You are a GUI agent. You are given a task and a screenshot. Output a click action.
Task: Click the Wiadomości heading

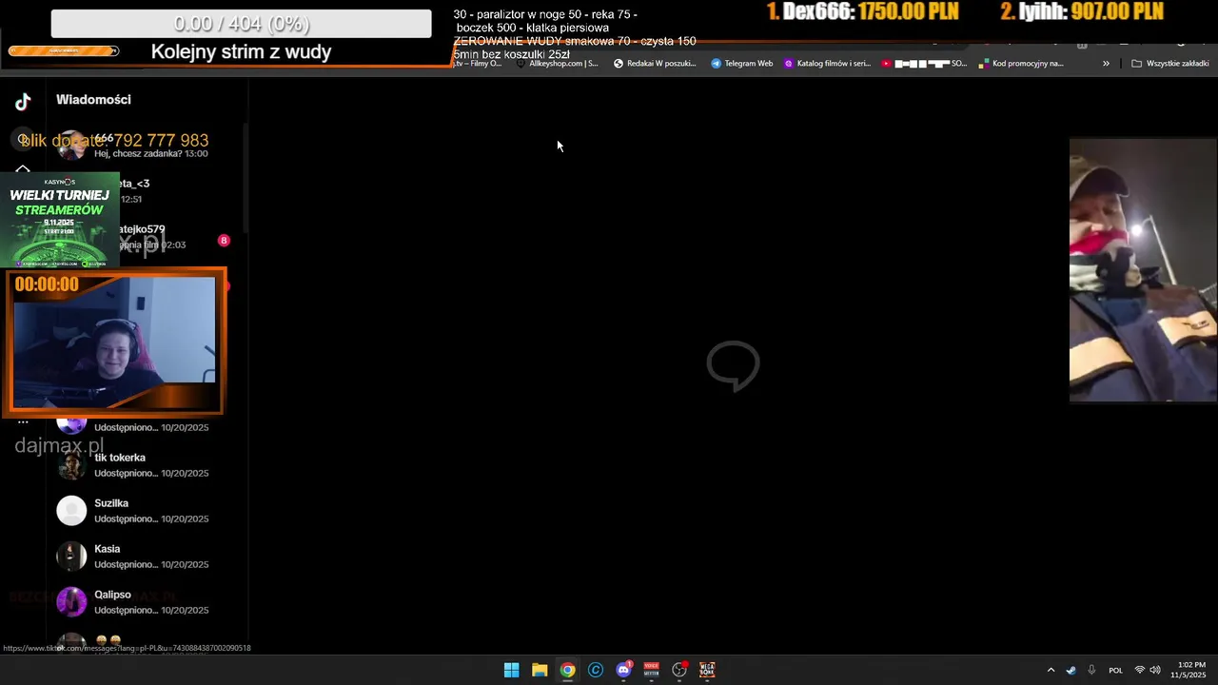click(x=93, y=99)
